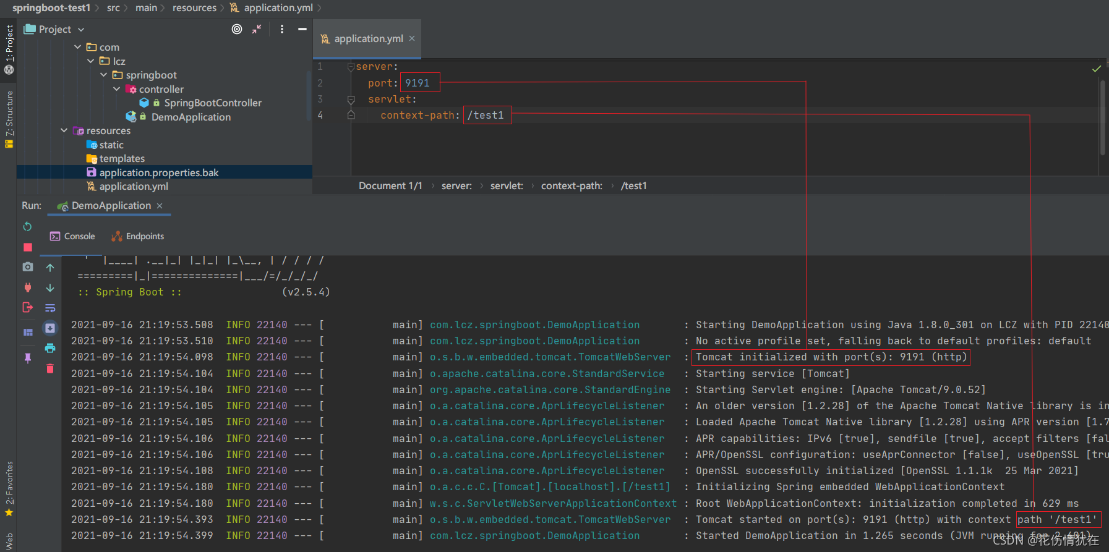Switch to application.yml editor tab
This screenshot has width=1109, height=552.
coord(369,38)
